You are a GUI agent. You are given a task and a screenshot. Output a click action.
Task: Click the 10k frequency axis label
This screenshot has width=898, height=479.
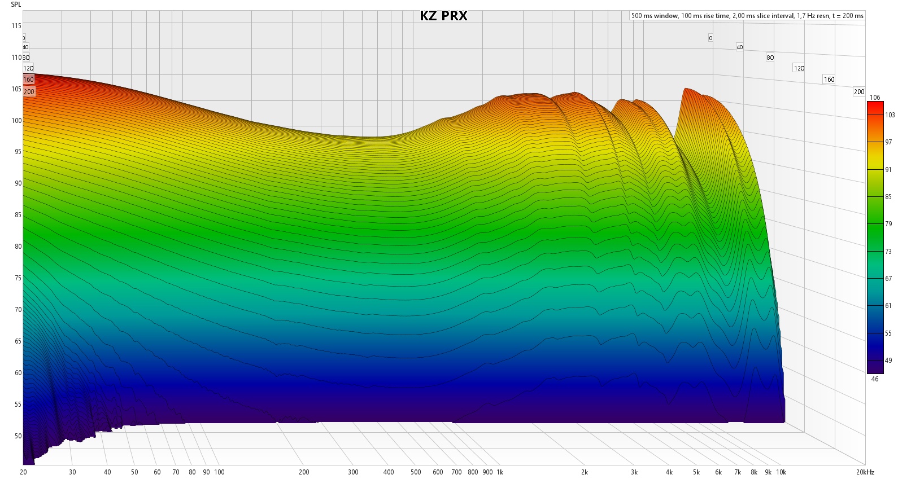pyautogui.click(x=781, y=472)
